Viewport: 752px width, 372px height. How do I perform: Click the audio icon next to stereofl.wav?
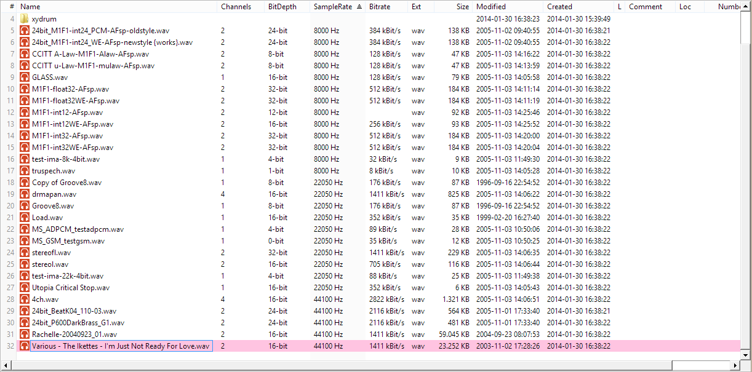point(25,252)
